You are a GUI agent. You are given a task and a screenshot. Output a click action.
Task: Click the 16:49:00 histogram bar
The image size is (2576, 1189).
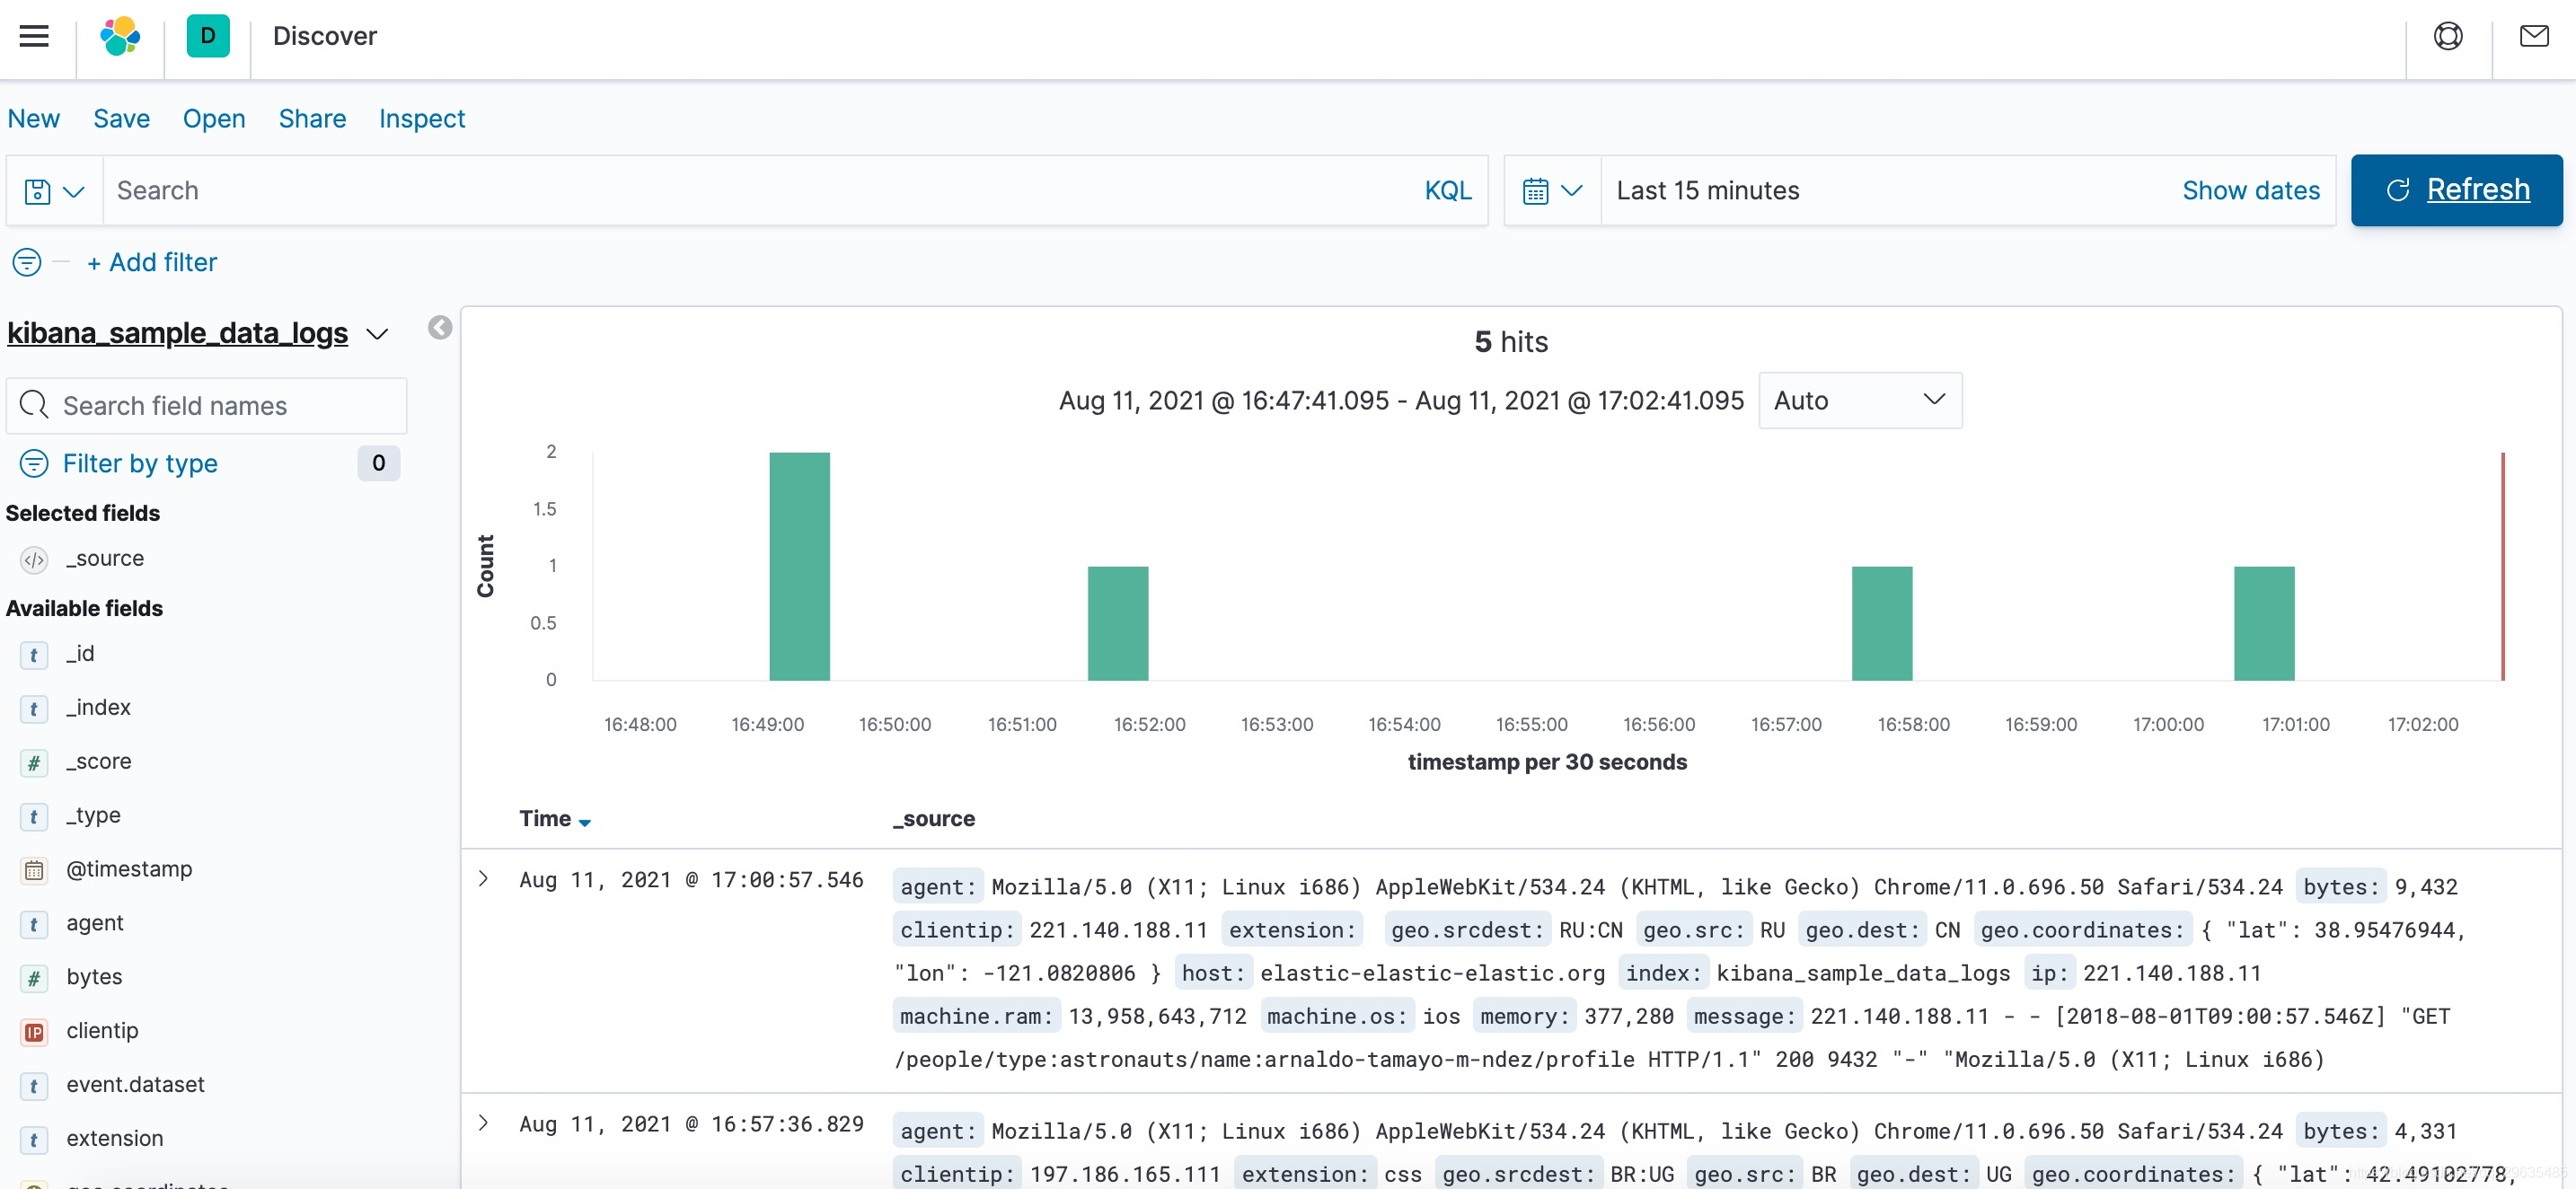click(799, 566)
